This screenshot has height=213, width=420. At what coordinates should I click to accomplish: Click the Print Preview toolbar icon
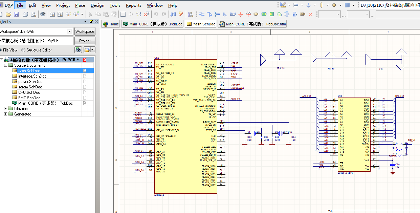click(x=34, y=14)
